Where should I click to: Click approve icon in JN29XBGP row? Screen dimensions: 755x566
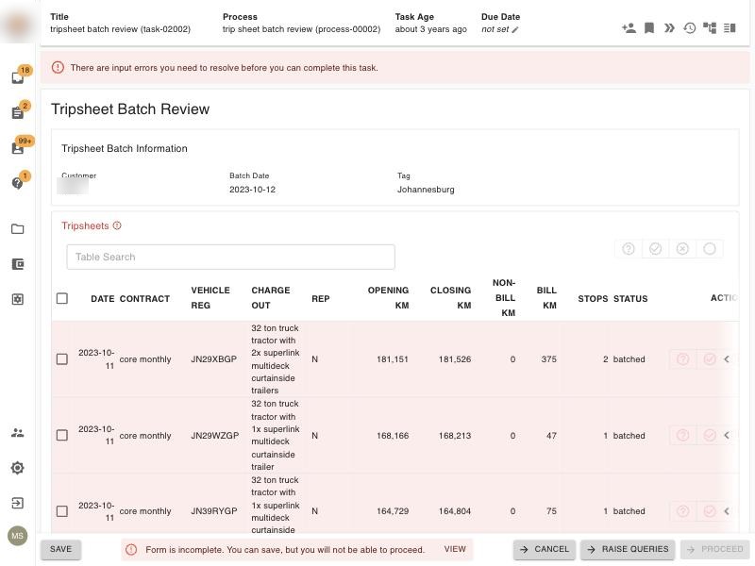[x=710, y=359]
